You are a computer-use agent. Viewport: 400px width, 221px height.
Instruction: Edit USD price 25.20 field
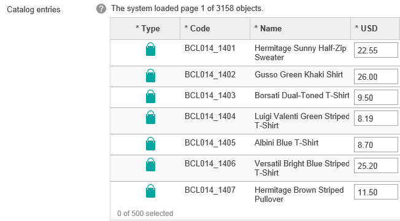click(376, 166)
